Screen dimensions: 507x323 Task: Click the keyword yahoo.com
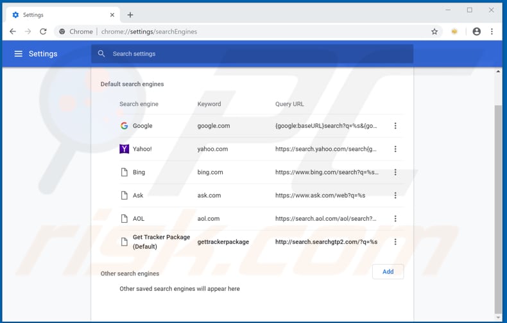click(213, 149)
